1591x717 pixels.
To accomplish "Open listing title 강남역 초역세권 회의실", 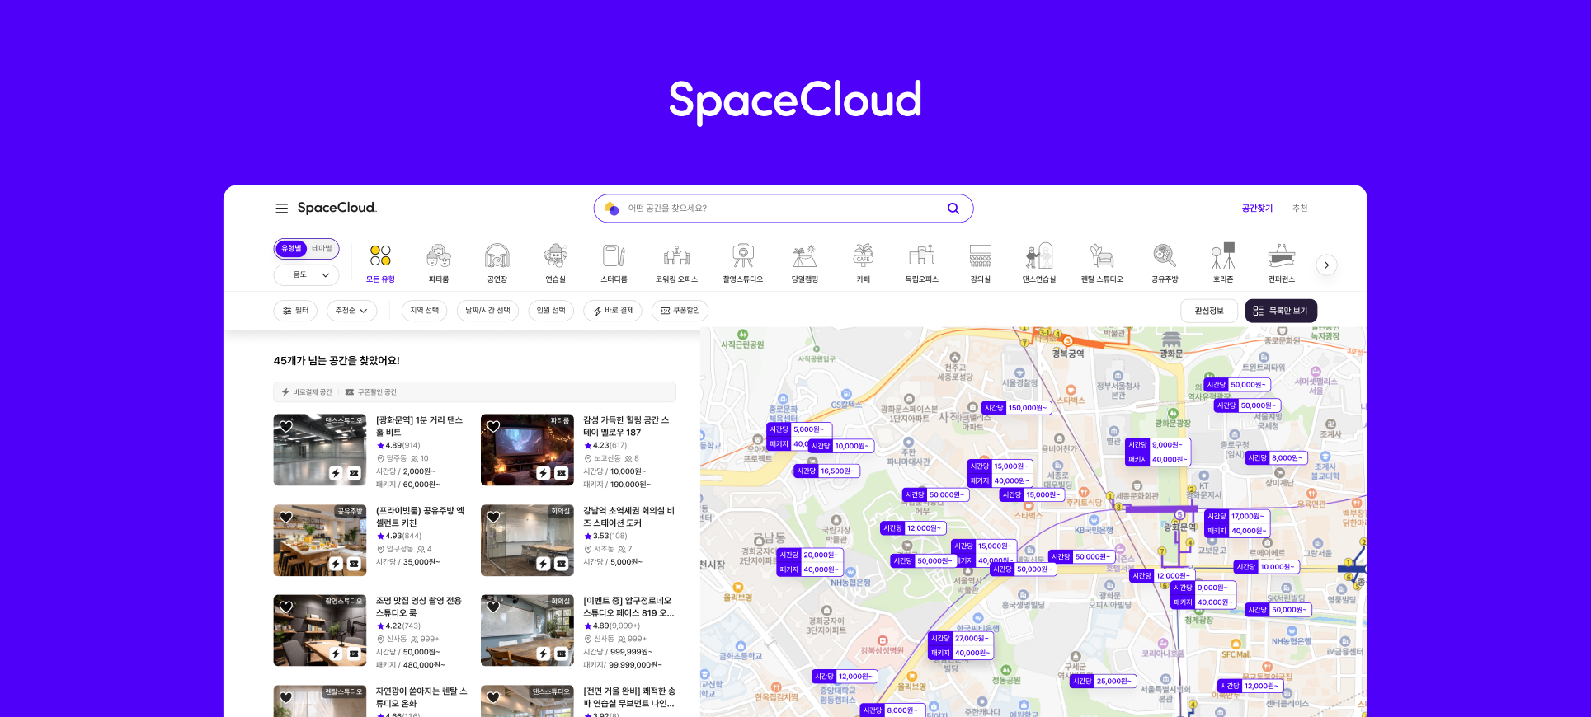I will click(628, 517).
